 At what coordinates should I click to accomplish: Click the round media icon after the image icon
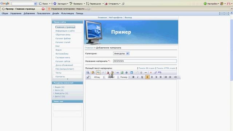coord(126,72)
